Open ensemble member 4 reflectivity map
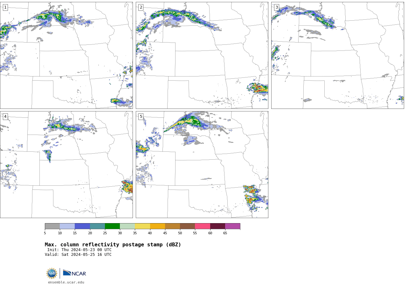This screenshot has width=407, height=286. click(x=66, y=164)
